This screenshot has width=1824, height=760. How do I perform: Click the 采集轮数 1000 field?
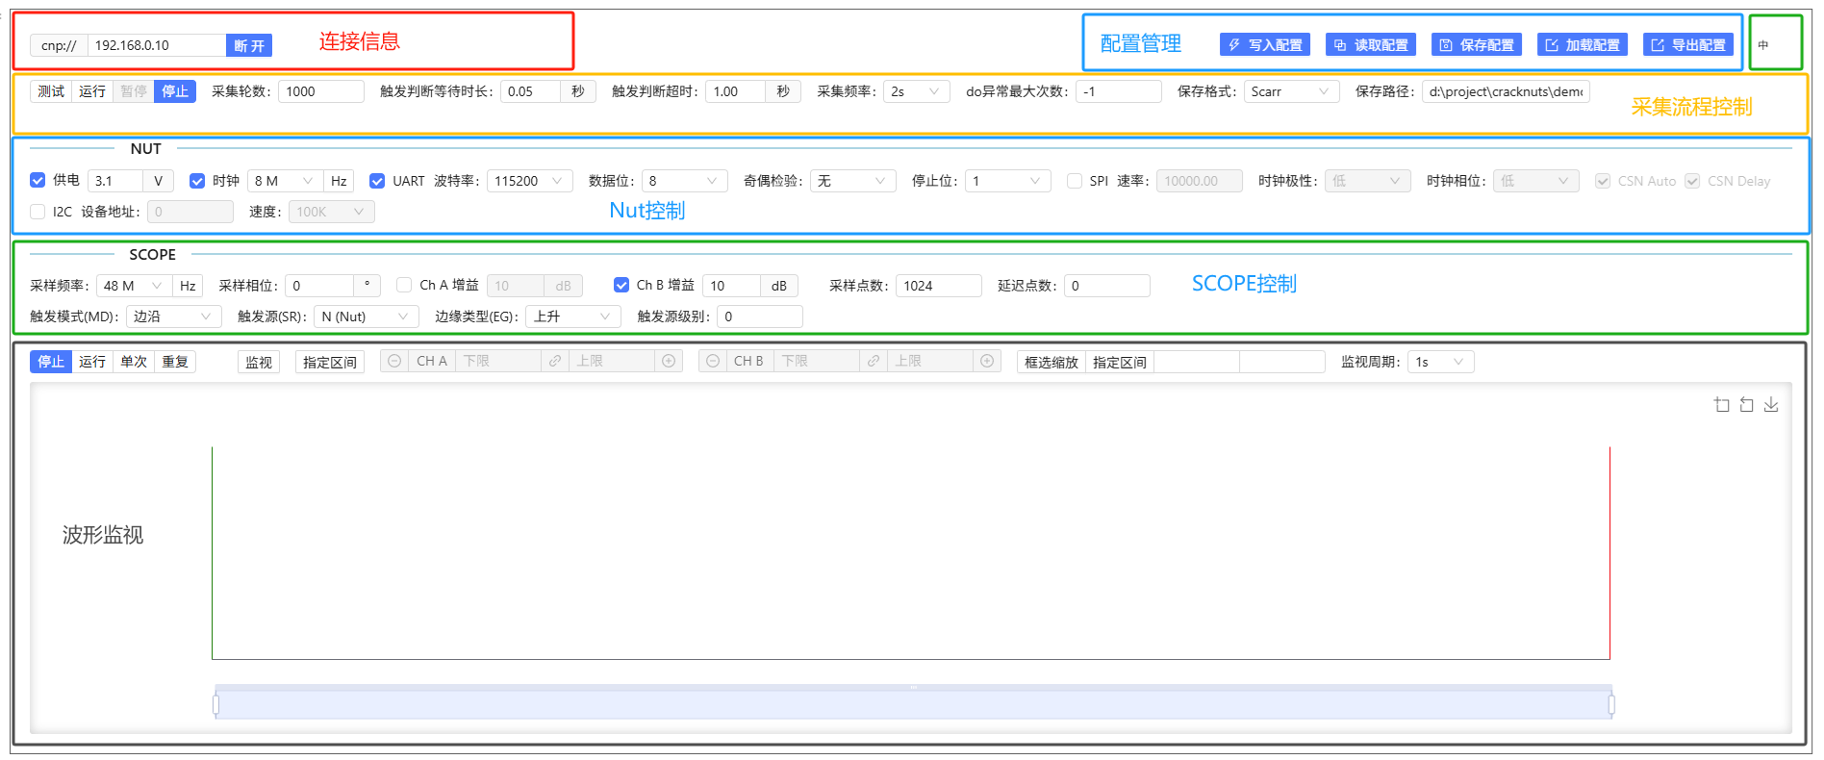point(321,91)
